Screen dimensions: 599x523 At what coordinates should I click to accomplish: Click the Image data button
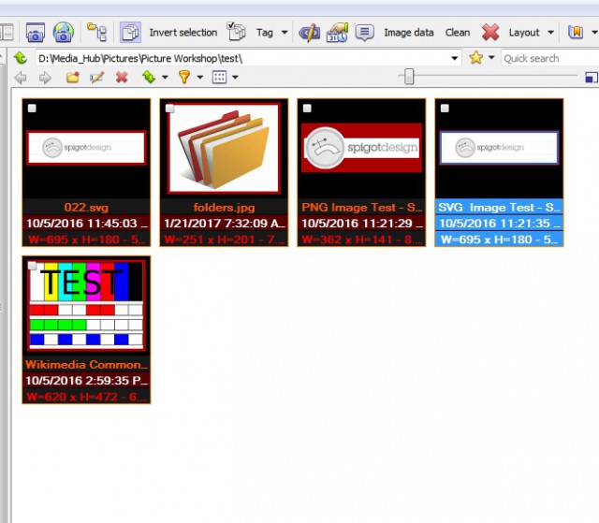409,33
